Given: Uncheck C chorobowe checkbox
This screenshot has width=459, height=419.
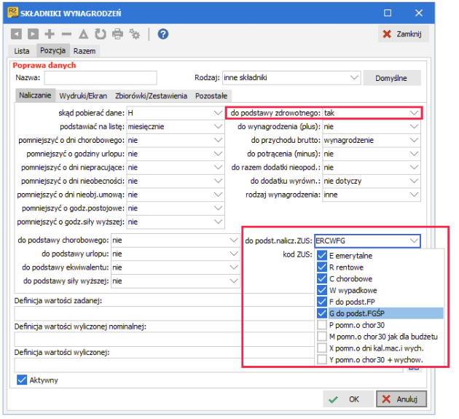Looking at the screenshot, I should [x=322, y=278].
